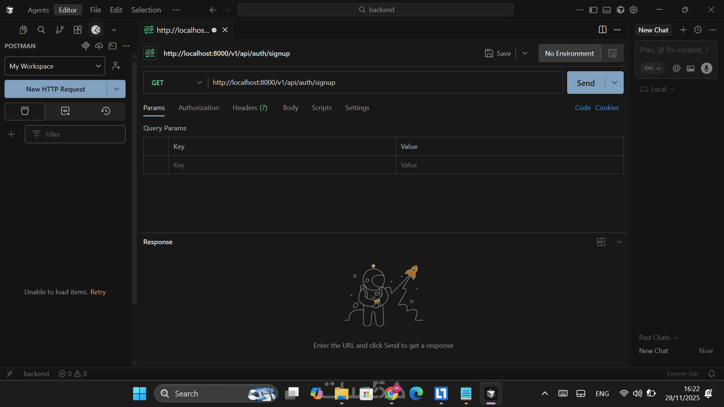Open the Body tab
724x407 pixels.
coord(290,108)
